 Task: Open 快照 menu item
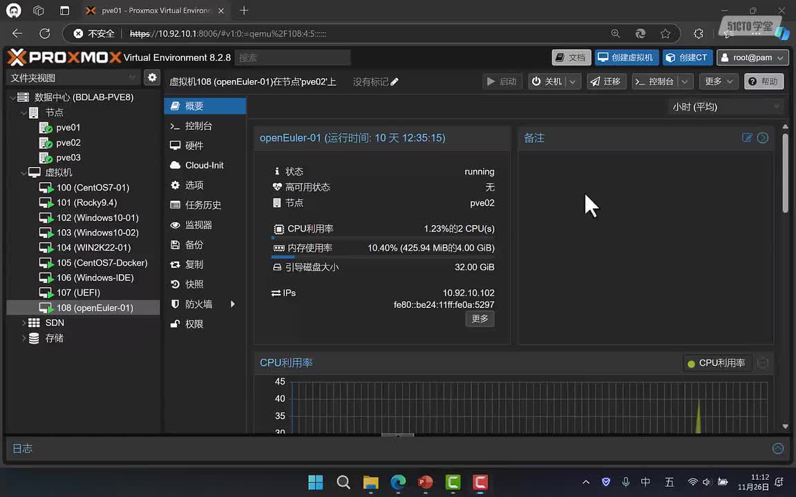click(x=205, y=284)
